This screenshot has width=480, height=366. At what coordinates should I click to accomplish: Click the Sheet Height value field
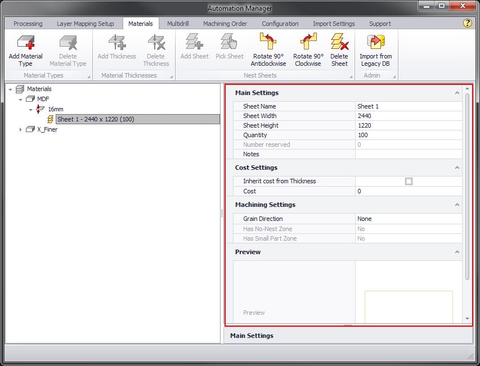click(409, 125)
